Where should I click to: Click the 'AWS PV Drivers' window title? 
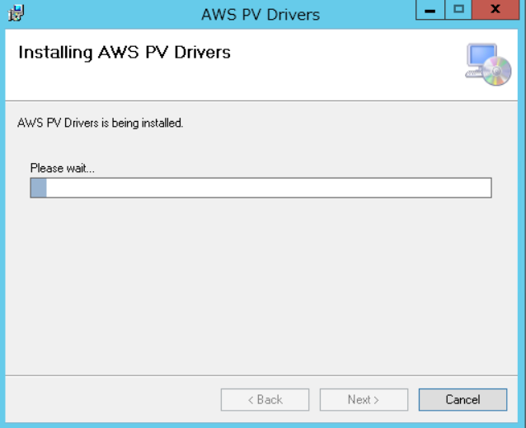pos(261,15)
